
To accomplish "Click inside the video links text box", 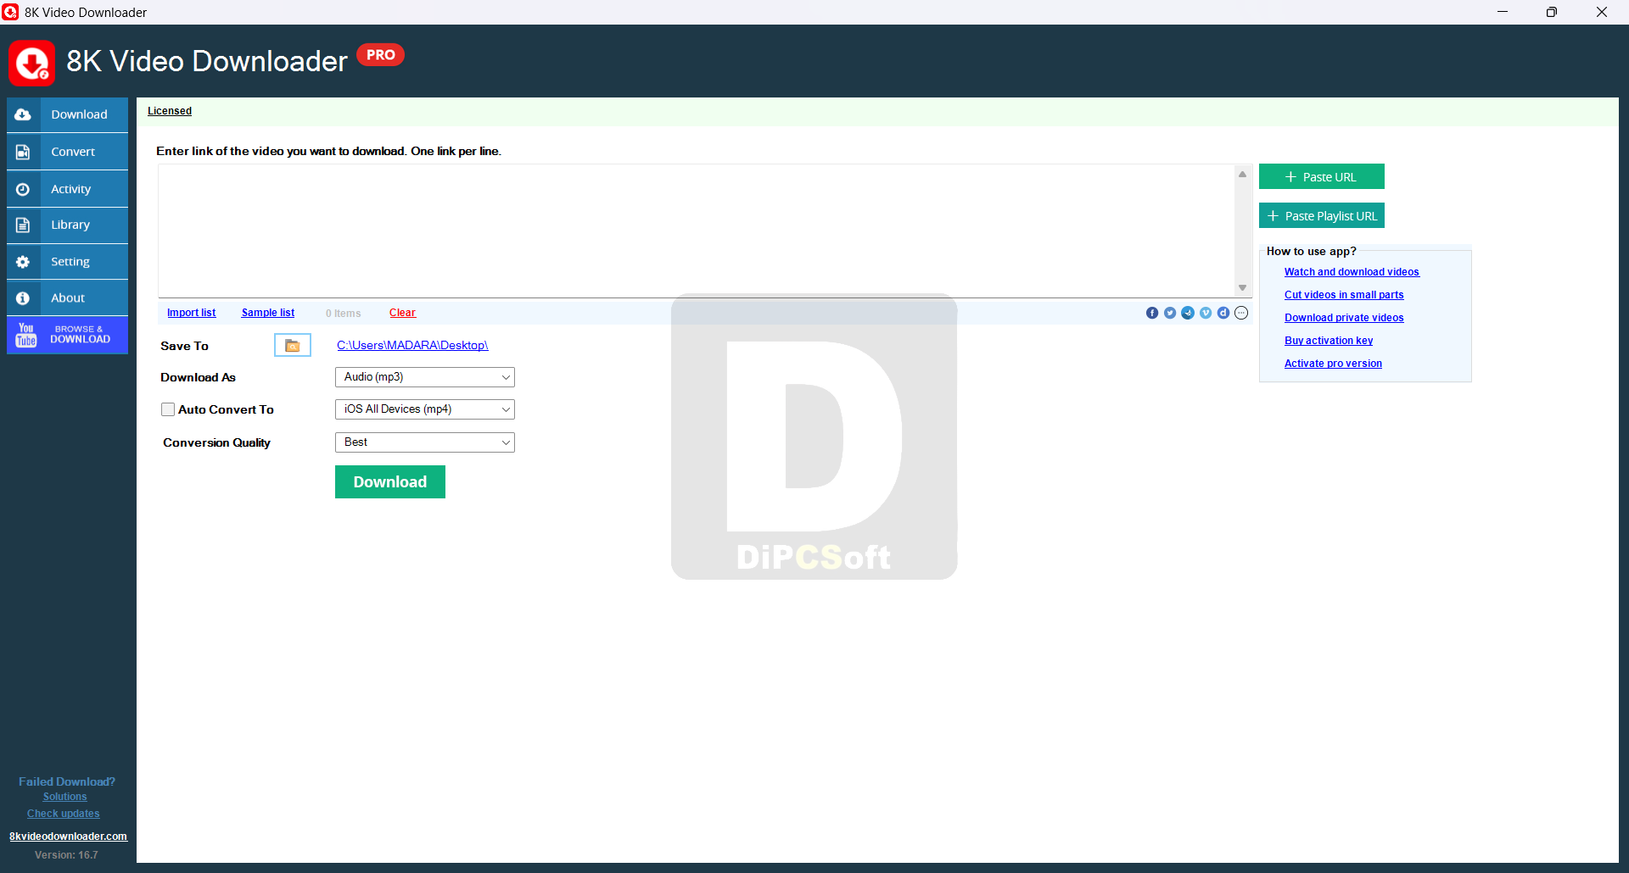I will [696, 231].
